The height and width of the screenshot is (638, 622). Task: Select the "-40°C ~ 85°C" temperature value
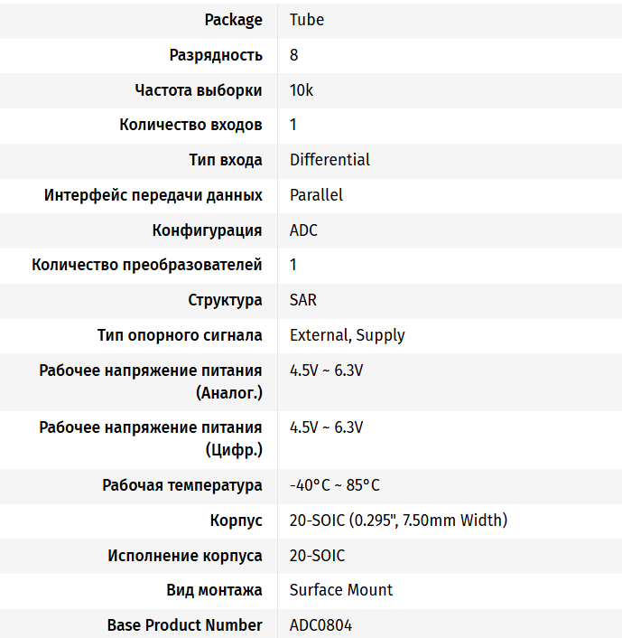[x=334, y=485]
